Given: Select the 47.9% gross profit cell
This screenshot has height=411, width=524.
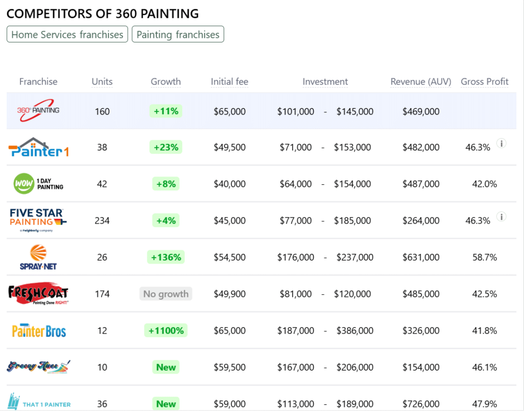Looking at the screenshot, I should 484,404.
